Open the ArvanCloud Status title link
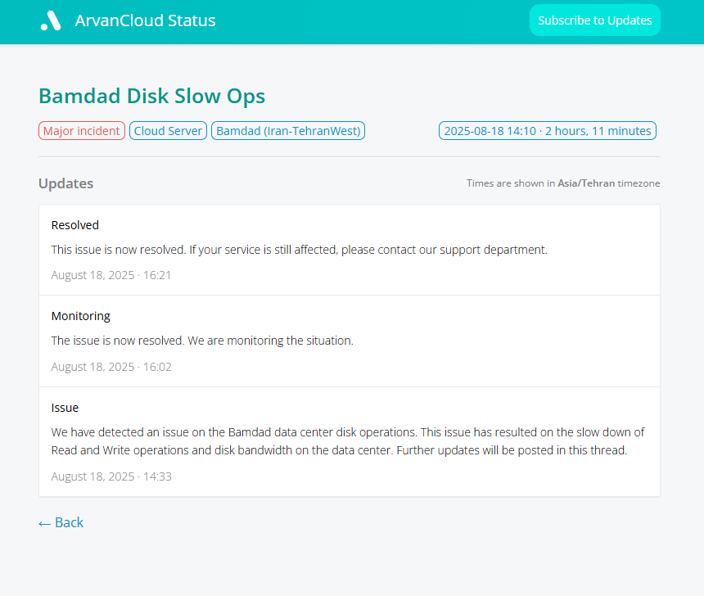 coord(145,20)
